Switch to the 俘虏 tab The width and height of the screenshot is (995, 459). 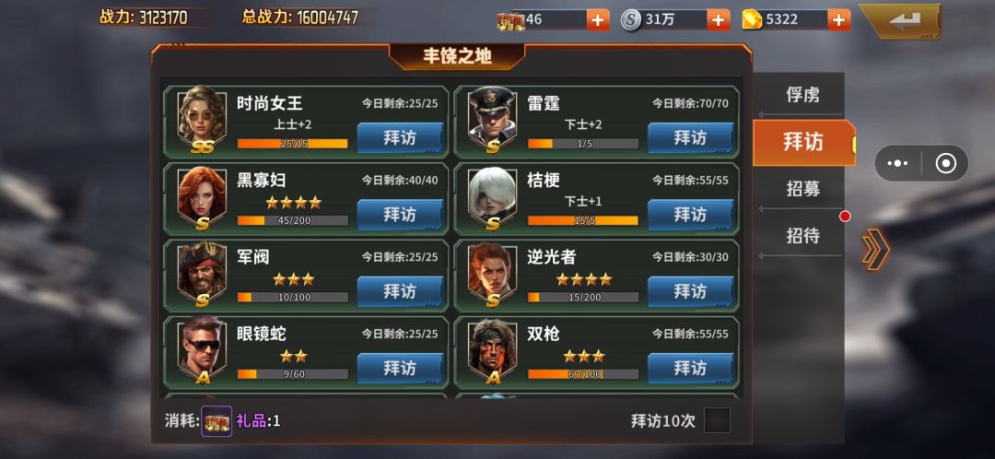pyautogui.click(x=802, y=95)
